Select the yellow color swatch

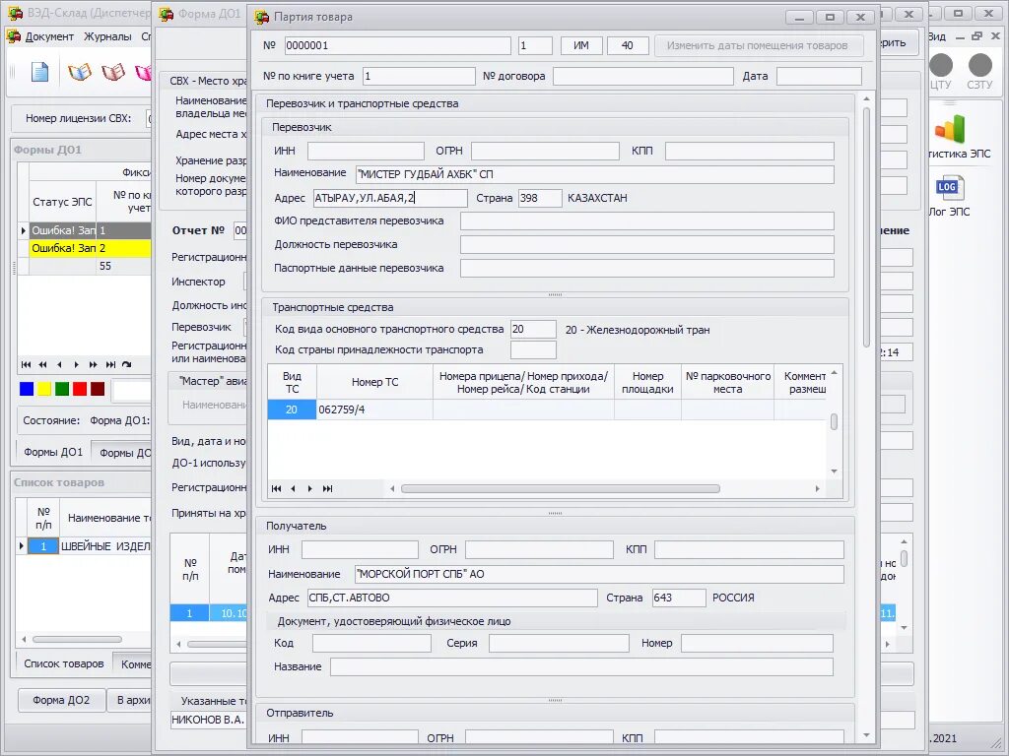(44, 389)
